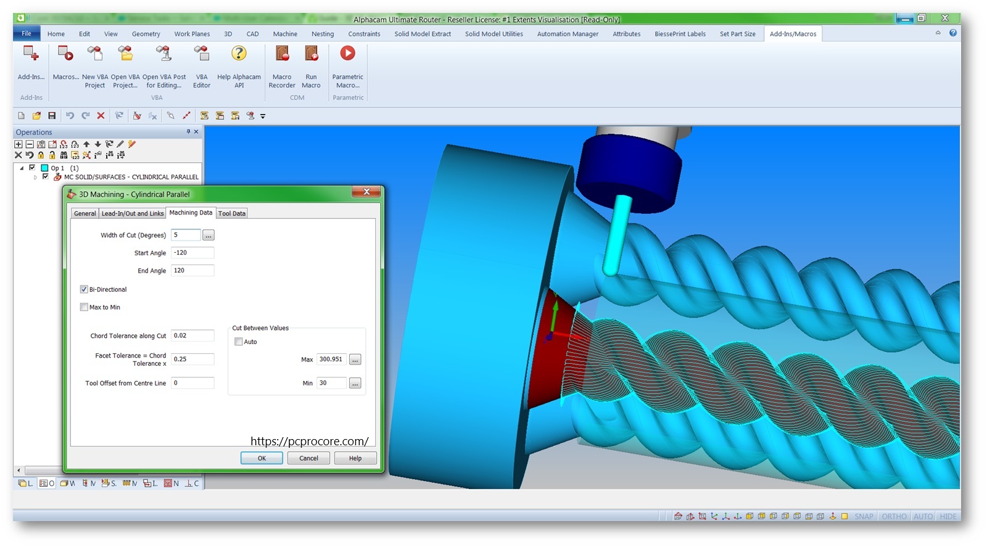Close the Operations panel
Viewport: 987px width, 547px height.
pyautogui.click(x=196, y=131)
